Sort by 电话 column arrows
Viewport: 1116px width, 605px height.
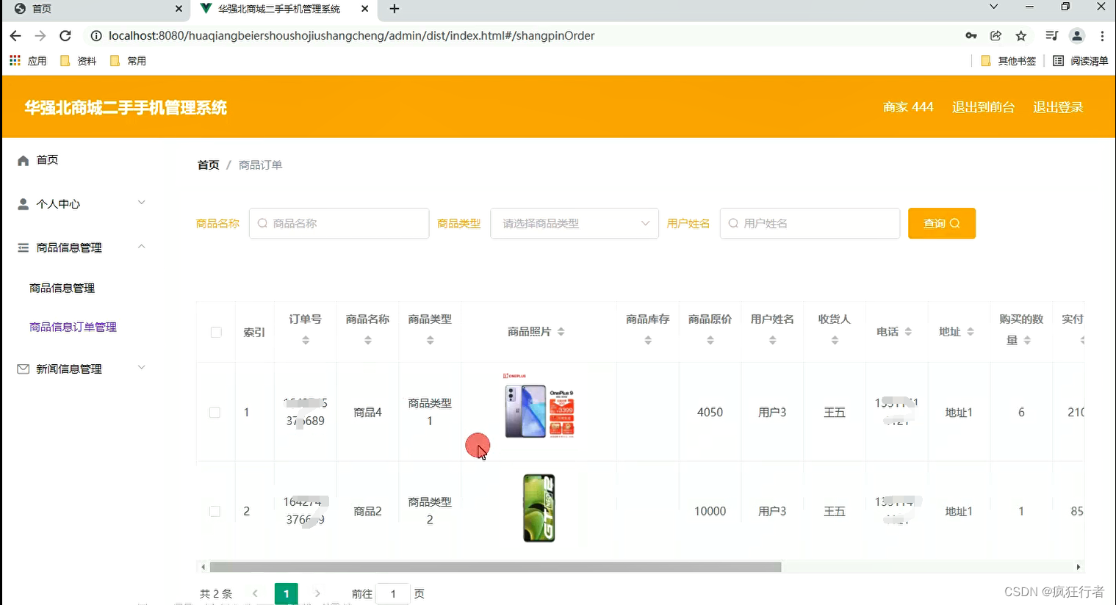coord(908,332)
